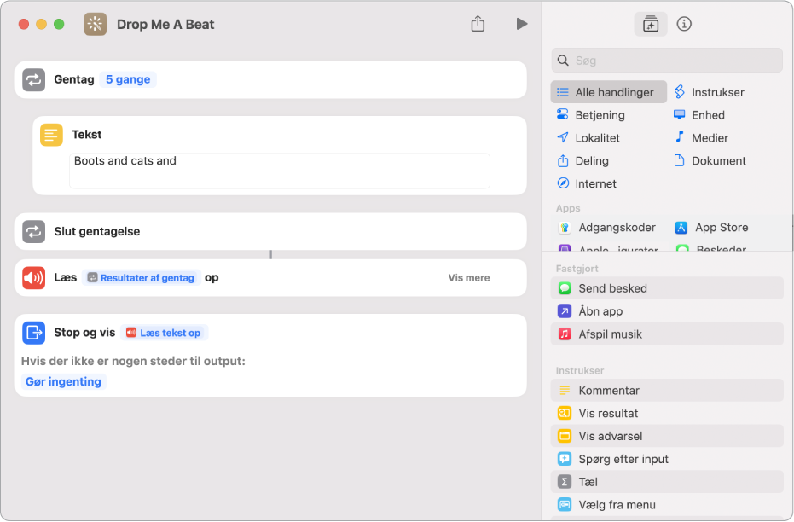Open the Medier category
794x522 pixels.
(701, 137)
